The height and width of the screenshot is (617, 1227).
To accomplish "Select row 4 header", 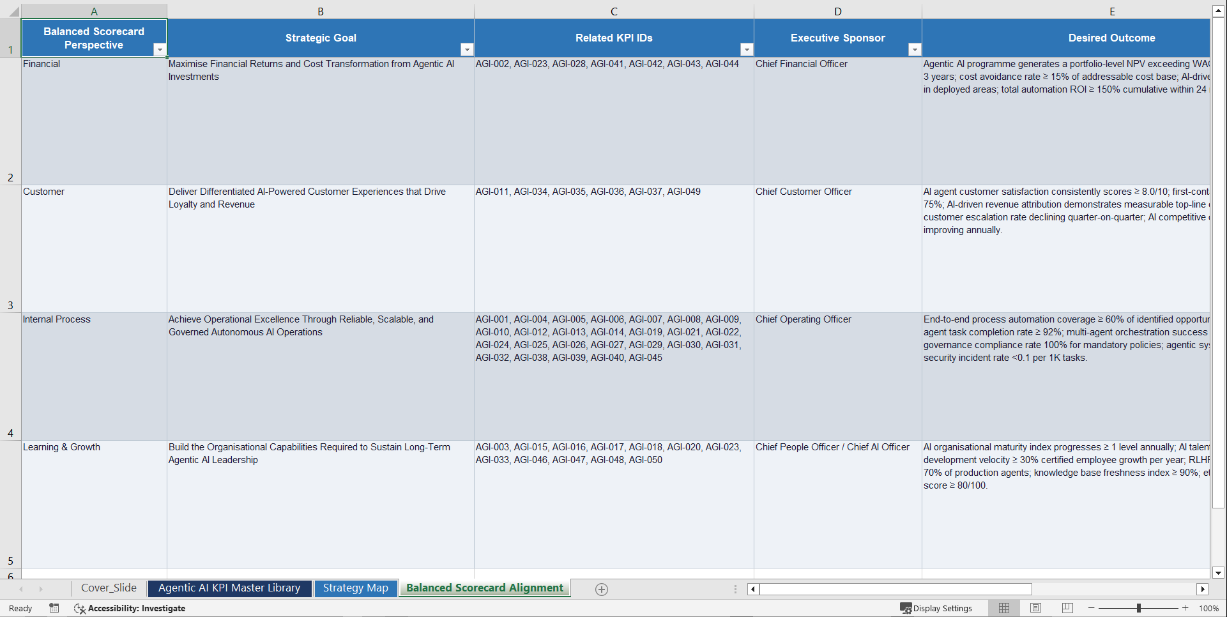I will [x=10, y=377].
